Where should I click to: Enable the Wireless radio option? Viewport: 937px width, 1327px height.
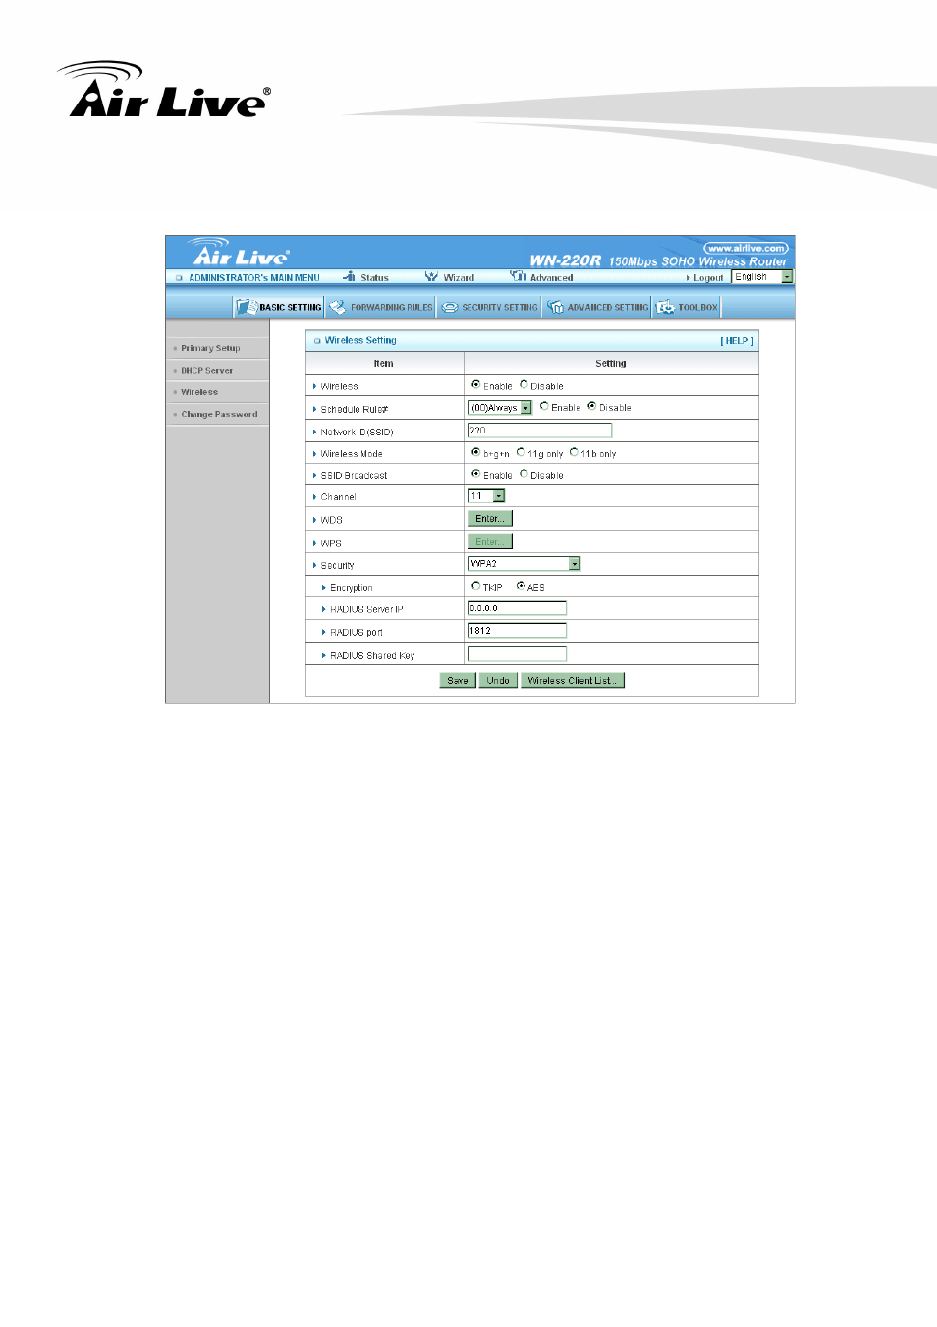tap(475, 385)
